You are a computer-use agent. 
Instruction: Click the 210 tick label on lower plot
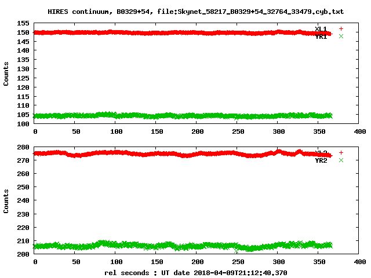click(23, 241)
